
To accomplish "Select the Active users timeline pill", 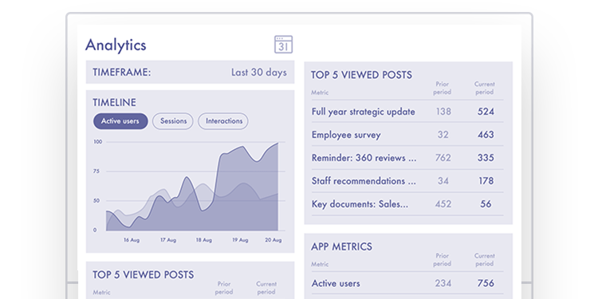I will tap(120, 121).
